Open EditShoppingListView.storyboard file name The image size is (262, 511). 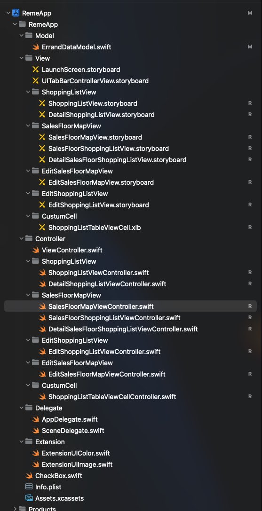98,204
